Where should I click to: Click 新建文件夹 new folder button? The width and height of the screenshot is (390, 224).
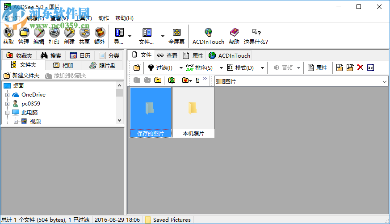(21, 76)
